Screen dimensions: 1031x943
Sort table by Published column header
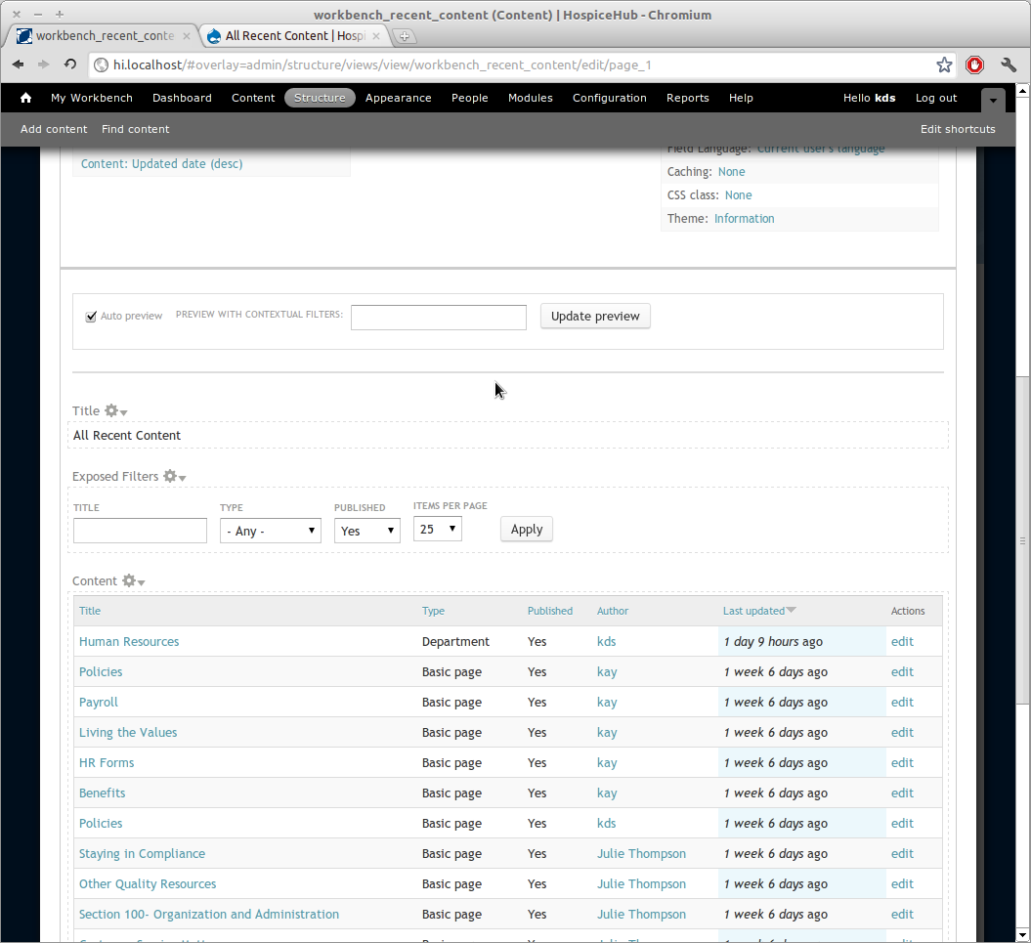click(x=549, y=611)
